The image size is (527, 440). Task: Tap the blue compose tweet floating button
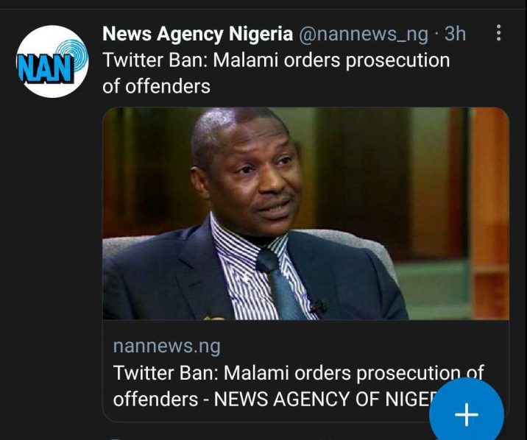(466, 414)
